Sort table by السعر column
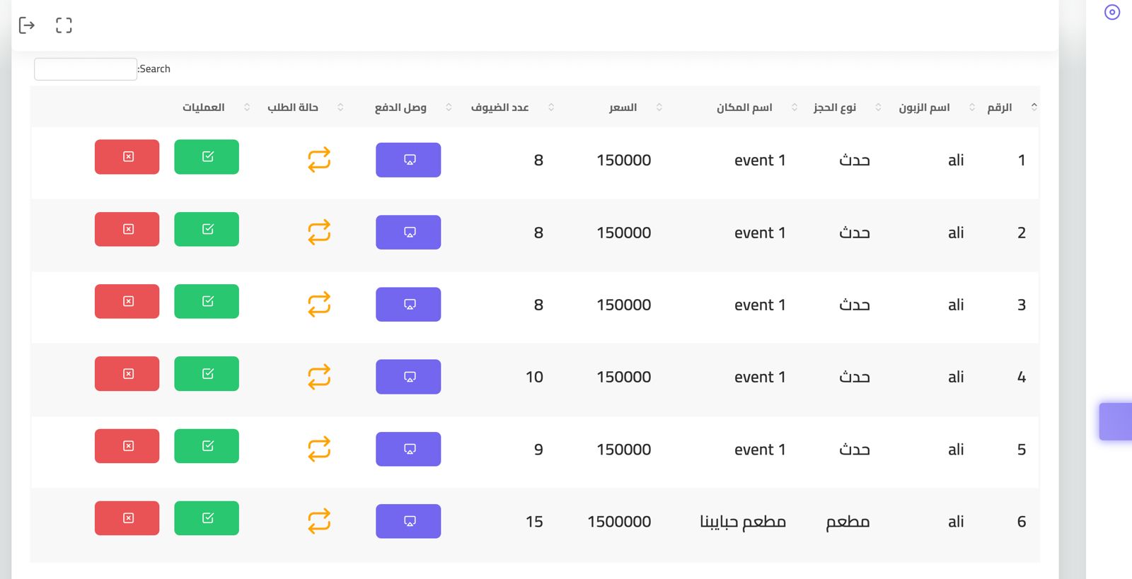The height and width of the screenshot is (579, 1132). [x=623, y=107]
